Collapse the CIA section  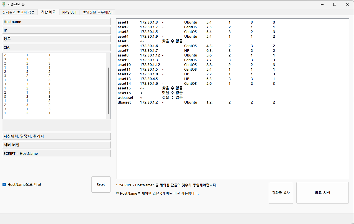[x=57, y=47]
